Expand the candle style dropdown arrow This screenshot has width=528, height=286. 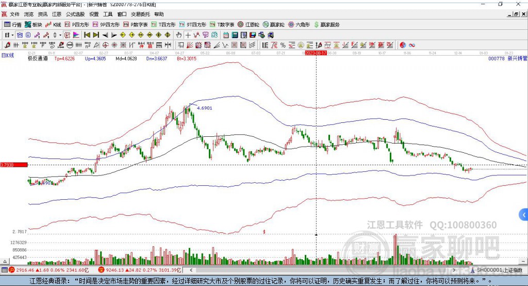tap(60, 35)
